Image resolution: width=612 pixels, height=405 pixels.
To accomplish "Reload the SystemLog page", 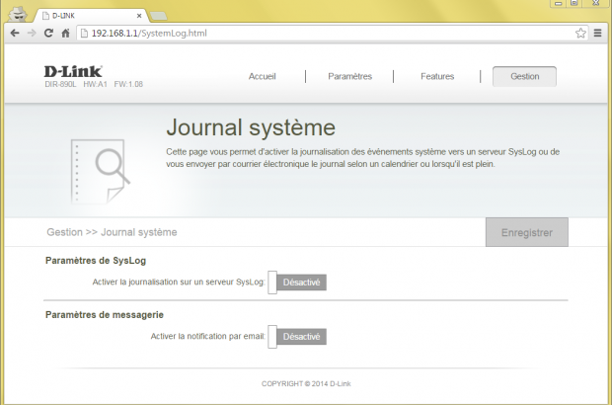I will pyautogui.click(x=48, y=33).
